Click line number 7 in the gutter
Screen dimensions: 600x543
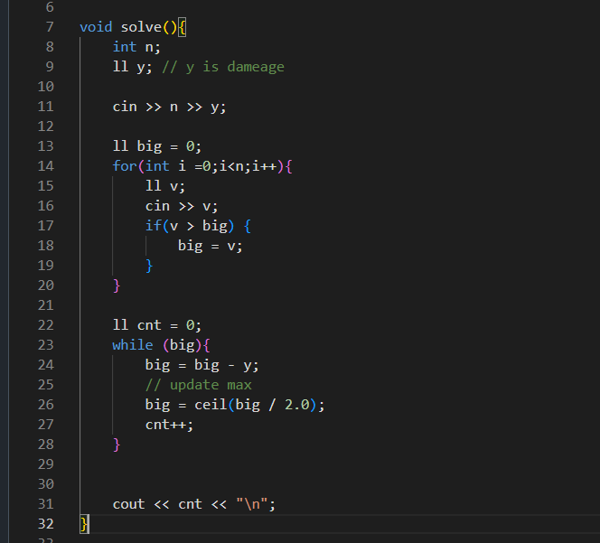tap(49, 26)
